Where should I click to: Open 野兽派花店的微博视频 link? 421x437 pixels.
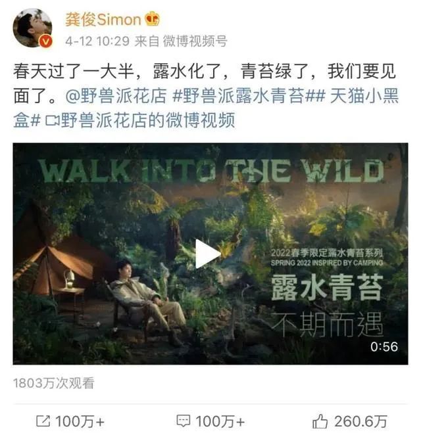(148, 120)
